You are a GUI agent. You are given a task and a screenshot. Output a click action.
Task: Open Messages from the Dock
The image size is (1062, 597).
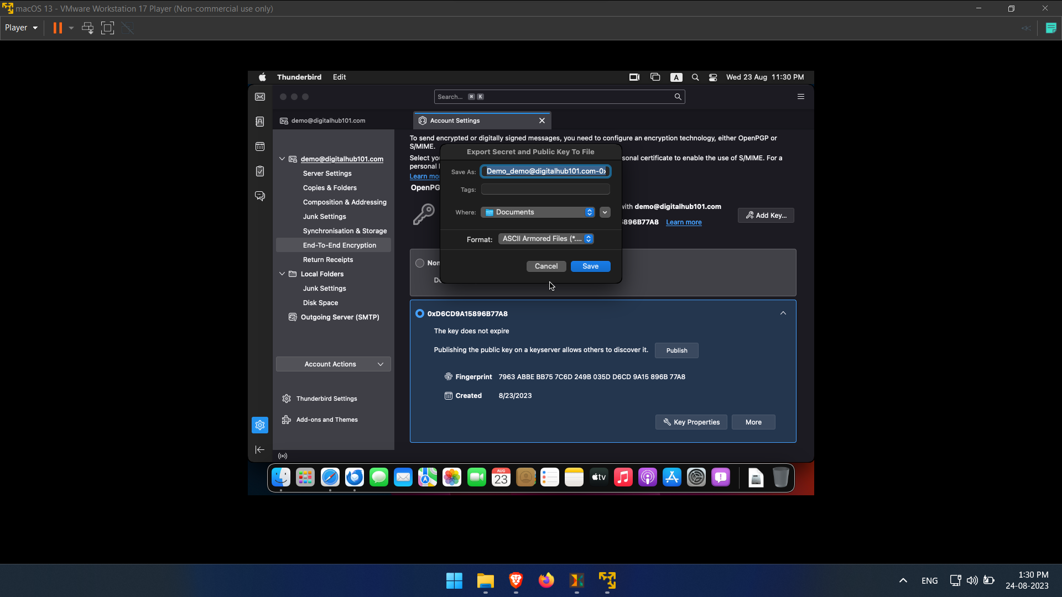(379, 477)
